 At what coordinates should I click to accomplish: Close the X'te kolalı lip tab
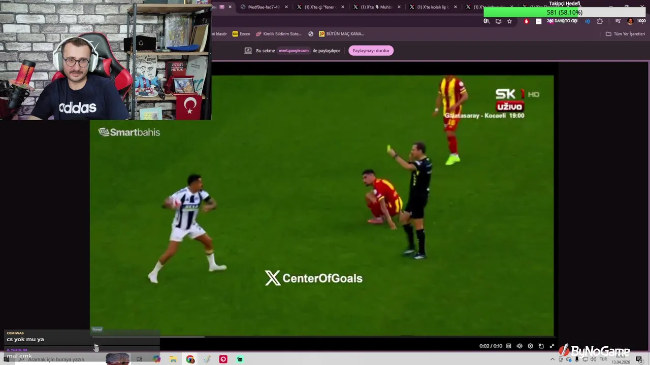[455, 7]
